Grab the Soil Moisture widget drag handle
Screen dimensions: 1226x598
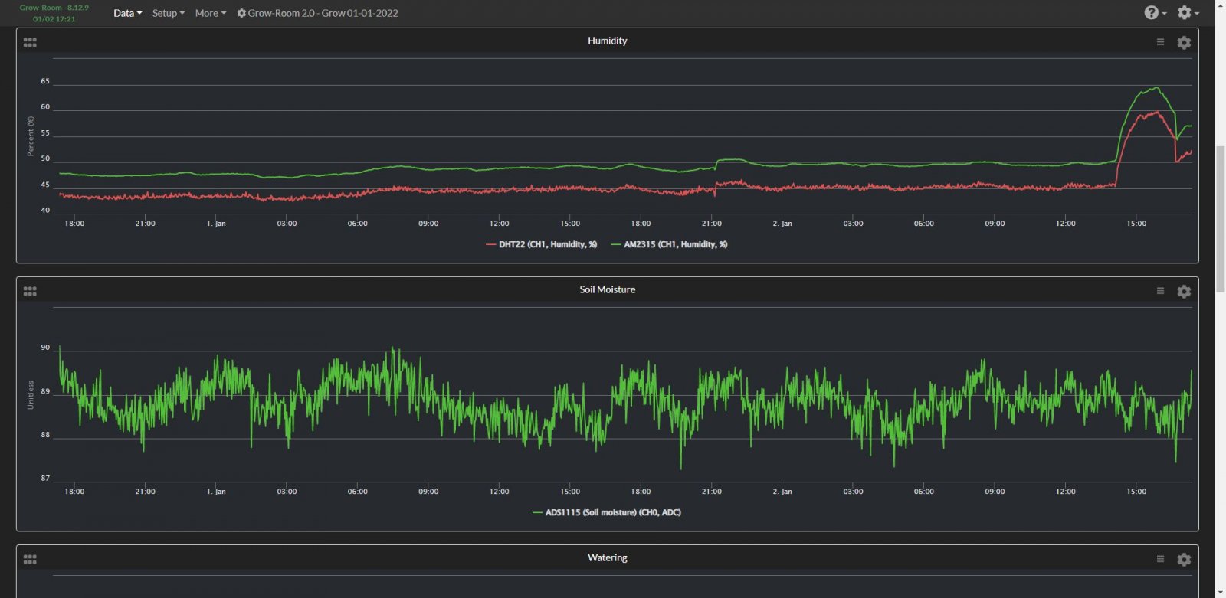pos(30,291)
